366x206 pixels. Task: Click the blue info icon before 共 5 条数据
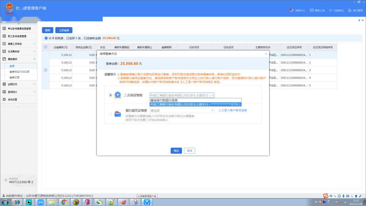[46, 38]
